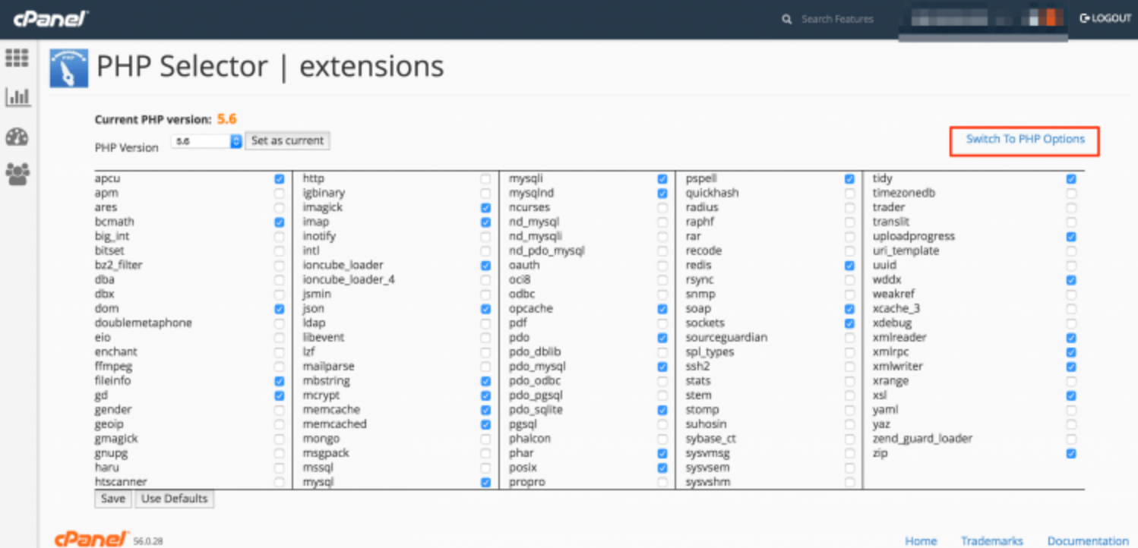Disable the wddx extension
This screenshot has width=1138, height=548.
(x=1071, y=280)
